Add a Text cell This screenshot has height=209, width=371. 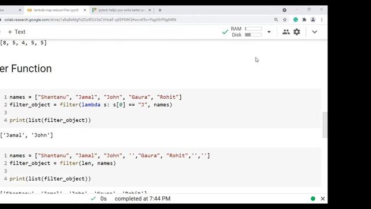click(17, 32)
